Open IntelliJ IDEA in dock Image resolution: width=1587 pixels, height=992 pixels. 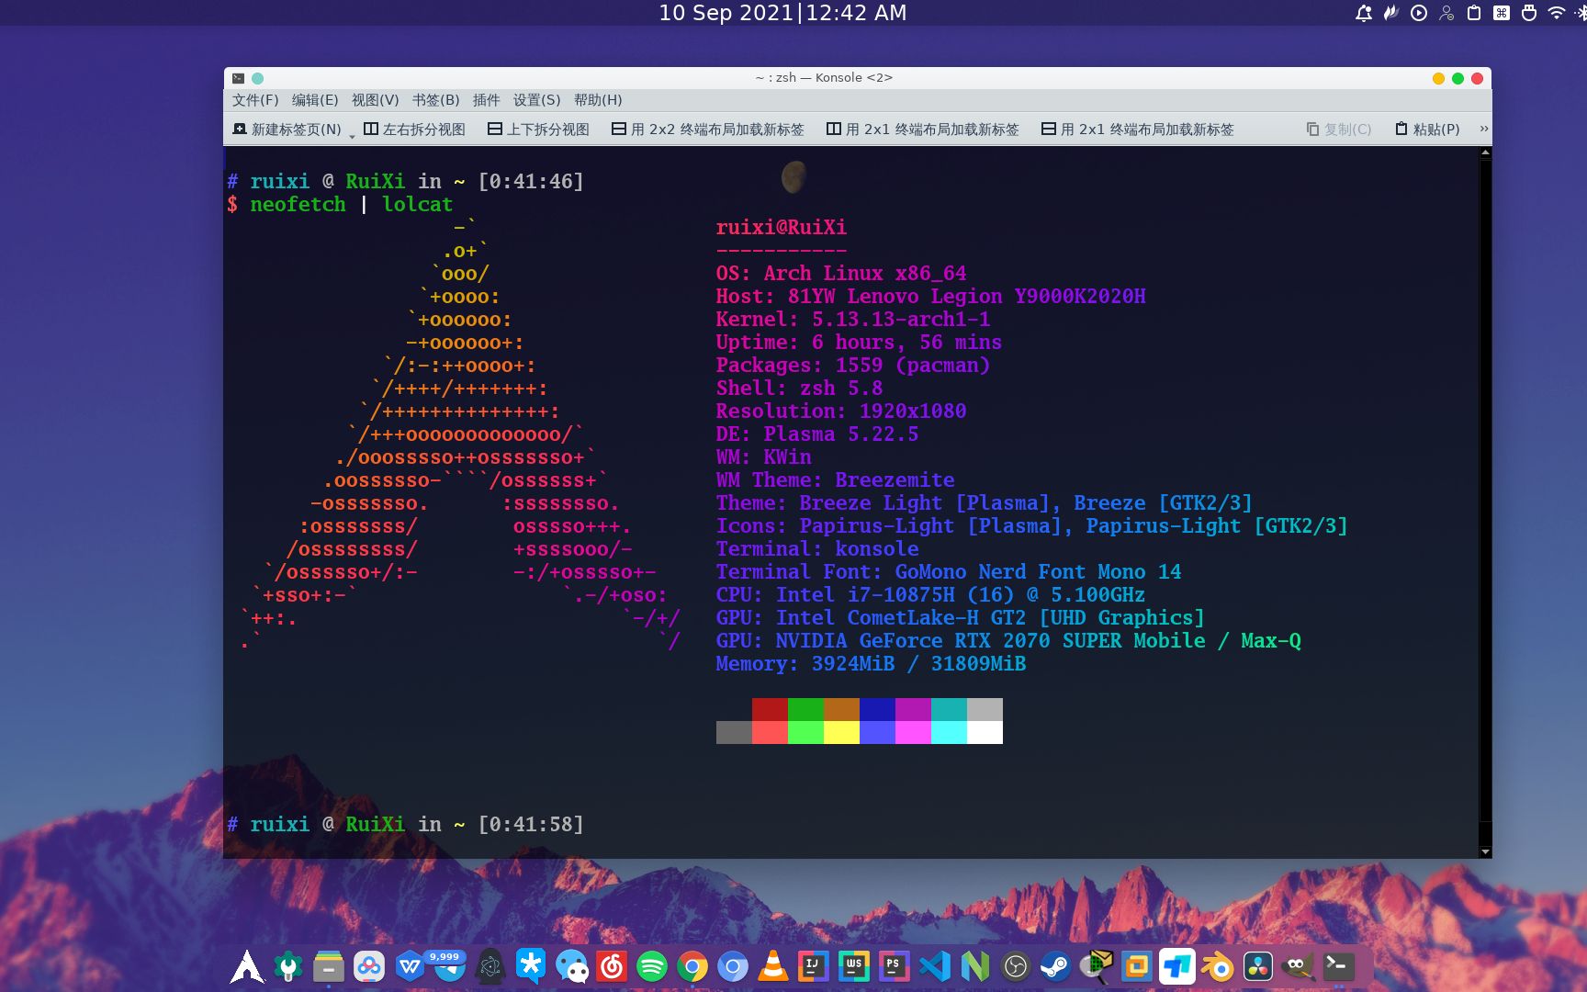(x=813, y=966)
